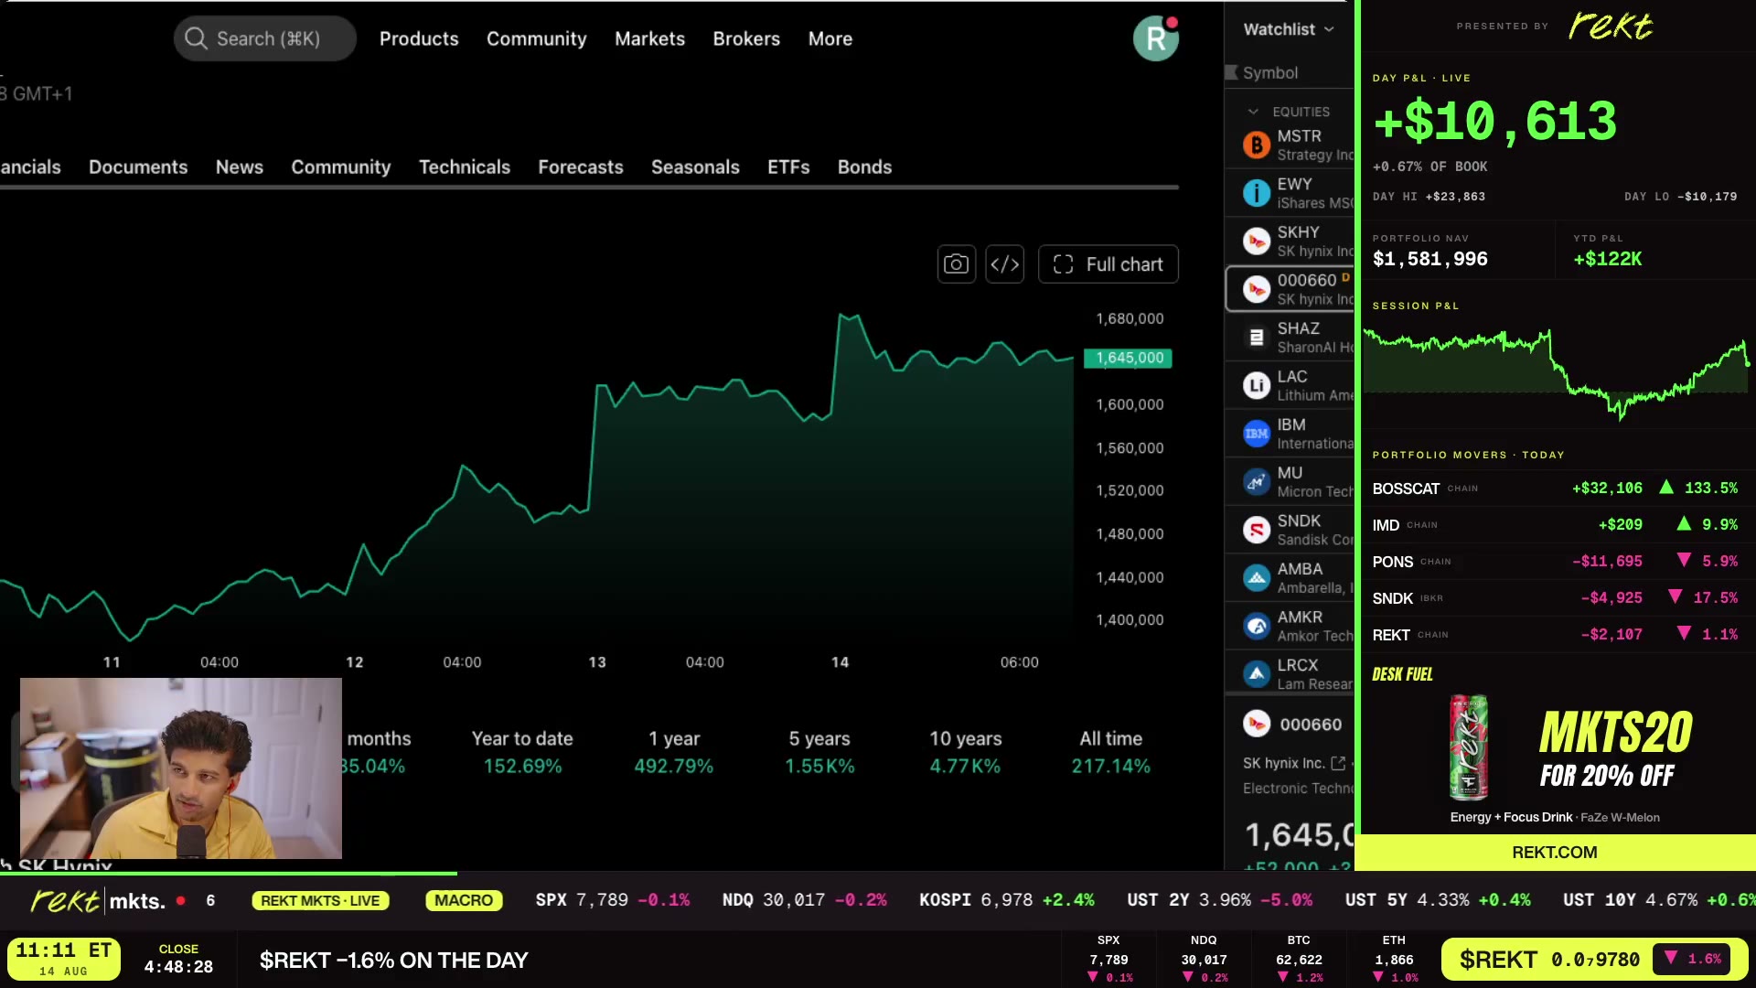Switch to the Documents tab
This screenshot has height=988, width=1756.
click(138, 166)
